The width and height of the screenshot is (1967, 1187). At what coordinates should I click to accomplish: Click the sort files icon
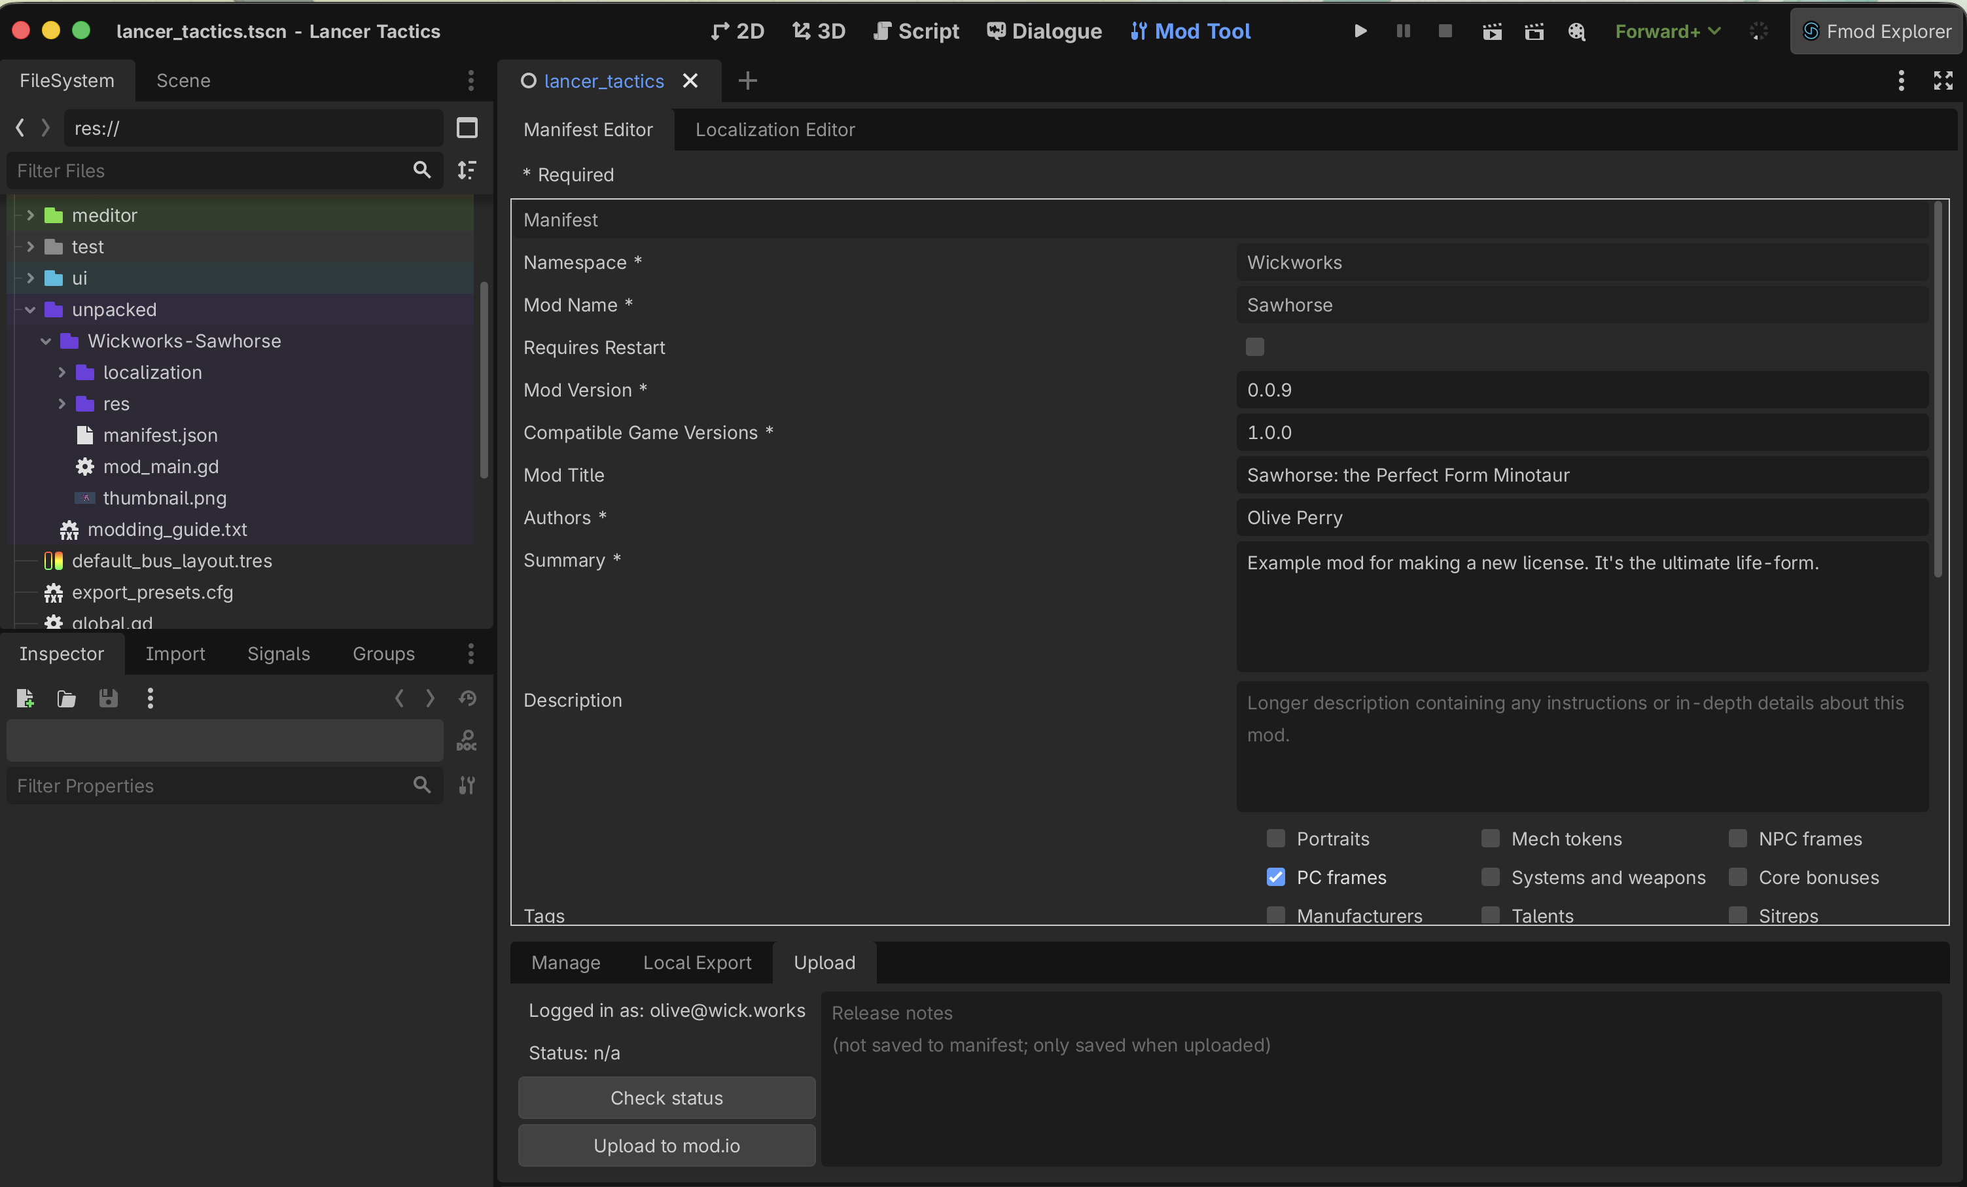tap(467, 170)
